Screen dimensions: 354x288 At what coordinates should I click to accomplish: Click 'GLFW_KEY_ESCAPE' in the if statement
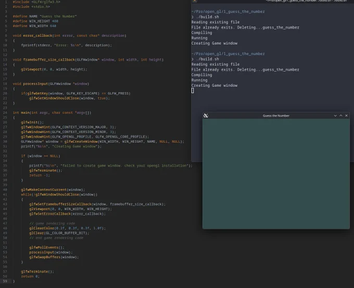(x=83, y=94)
